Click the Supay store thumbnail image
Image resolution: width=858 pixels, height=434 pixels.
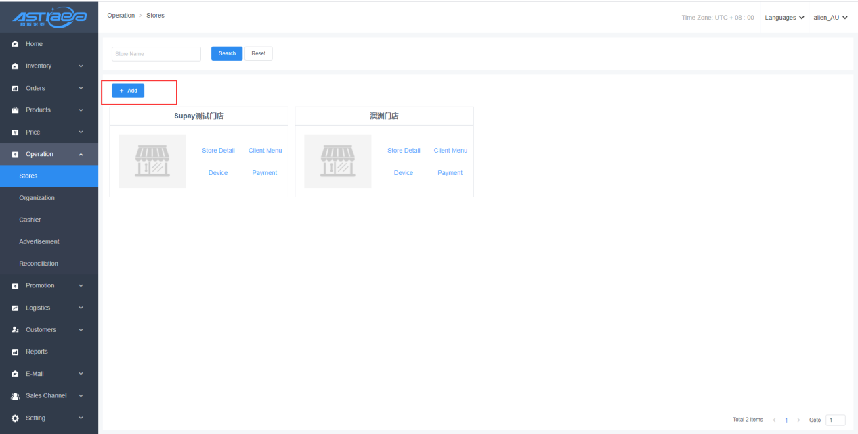(152, 161)
